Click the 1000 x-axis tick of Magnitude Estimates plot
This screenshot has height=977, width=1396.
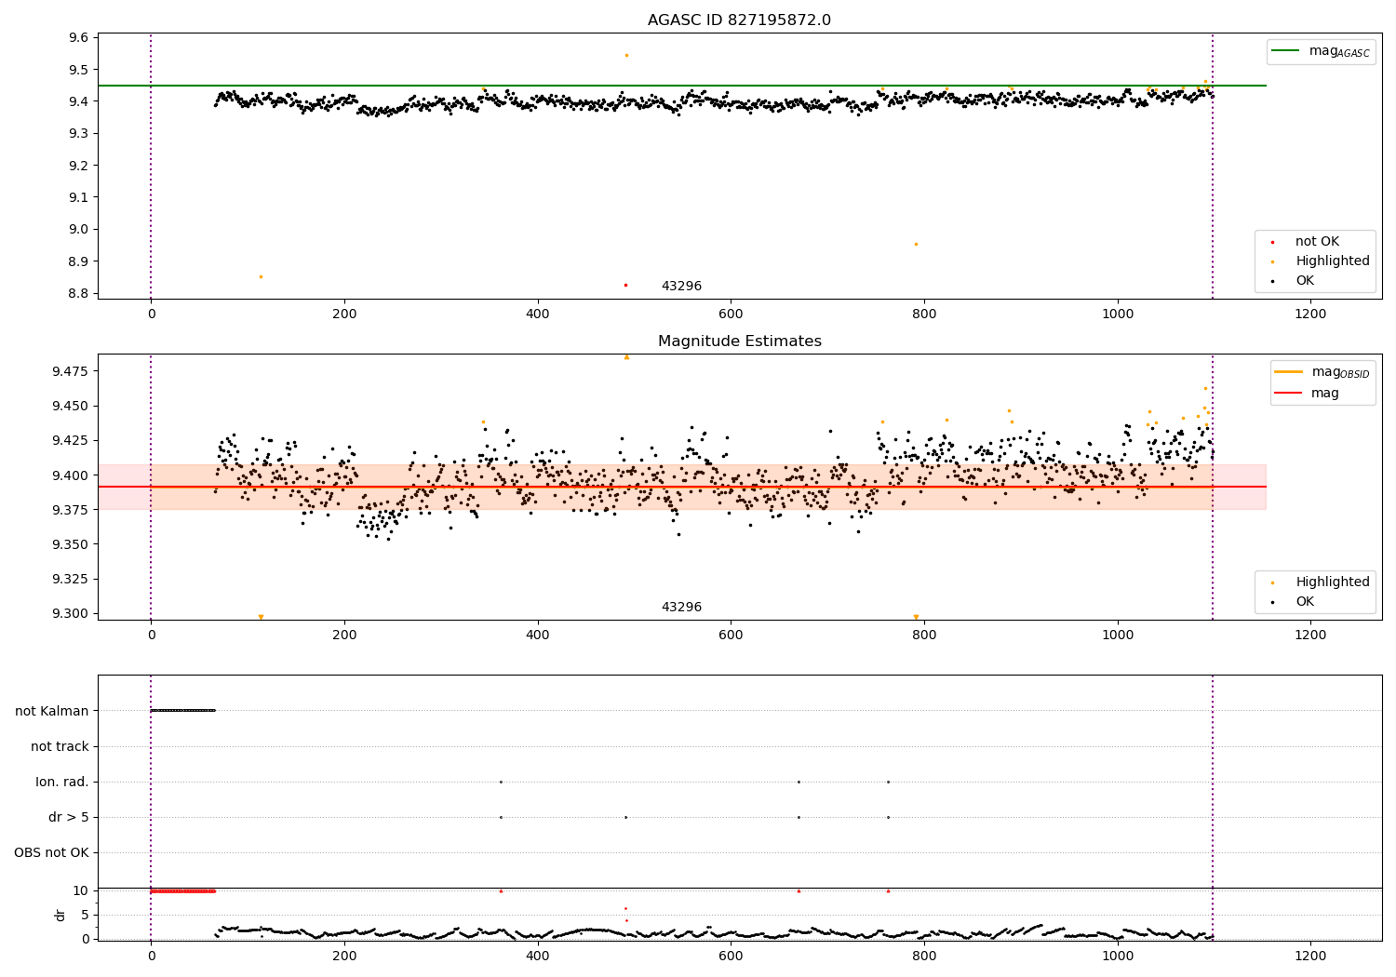1118,636
